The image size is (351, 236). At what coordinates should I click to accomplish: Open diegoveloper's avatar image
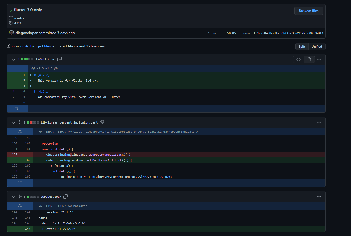click(x=12, y=33)
